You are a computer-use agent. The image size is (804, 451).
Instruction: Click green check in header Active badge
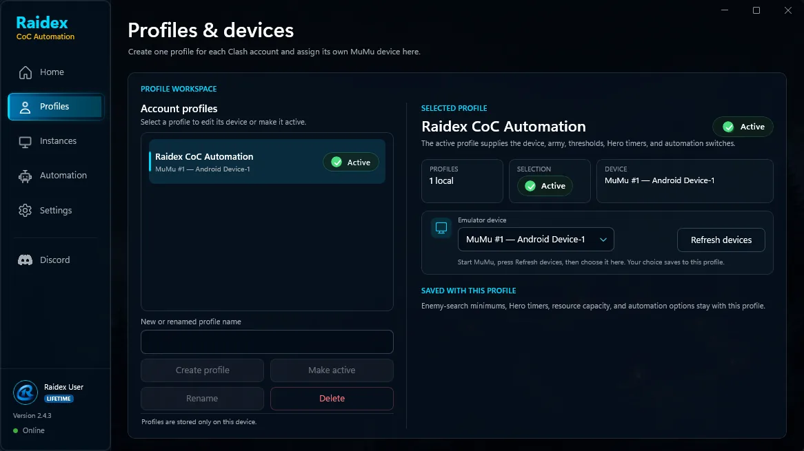click(728, 127)
